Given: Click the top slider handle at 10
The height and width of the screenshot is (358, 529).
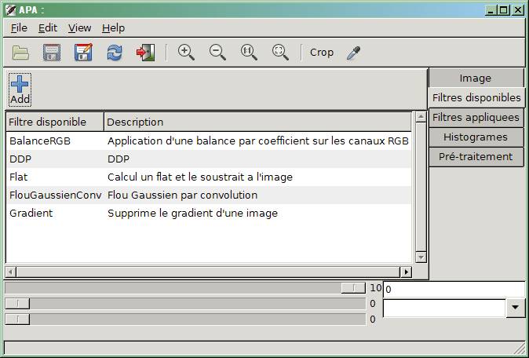Looking at the screenshot, I should click(x=353, y=288).
